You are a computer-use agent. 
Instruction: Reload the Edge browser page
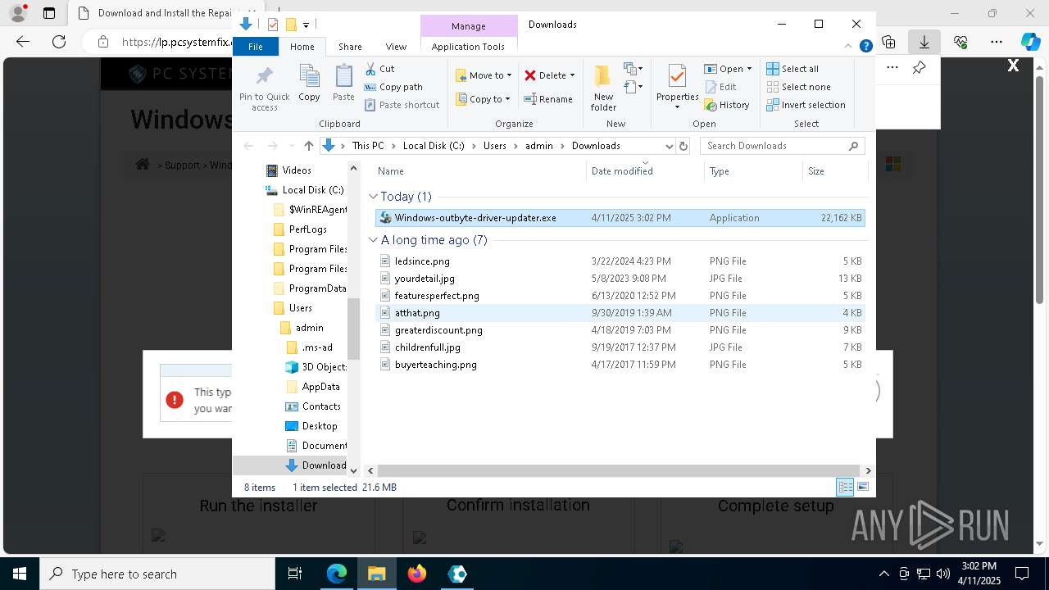click(59, 41)
